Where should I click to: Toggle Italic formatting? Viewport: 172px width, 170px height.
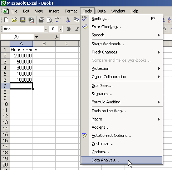pyautogui.click(x=77, y=29)
